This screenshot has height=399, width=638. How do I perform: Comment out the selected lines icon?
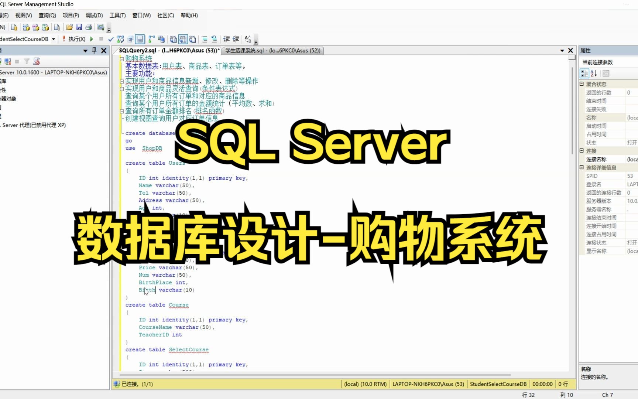pos(205,39)
